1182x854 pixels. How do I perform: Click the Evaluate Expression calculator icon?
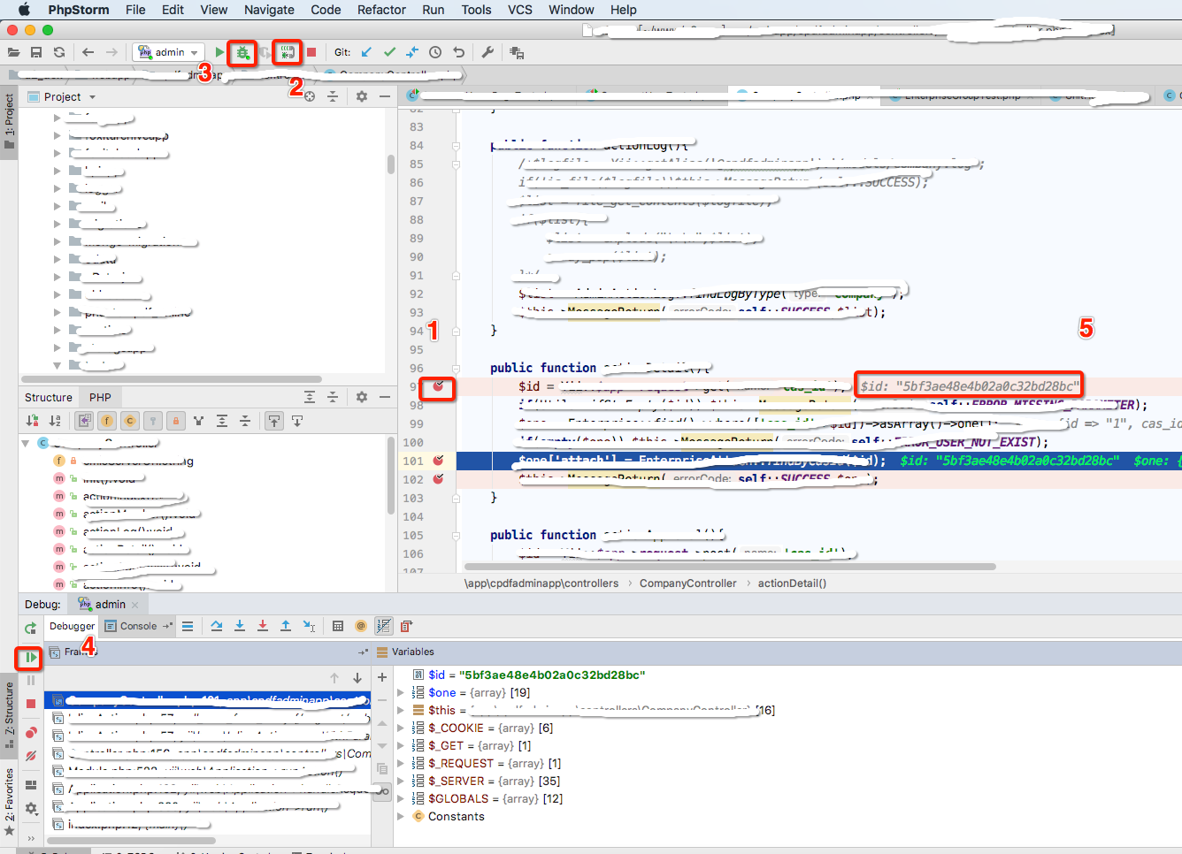[x=337, y=626]
